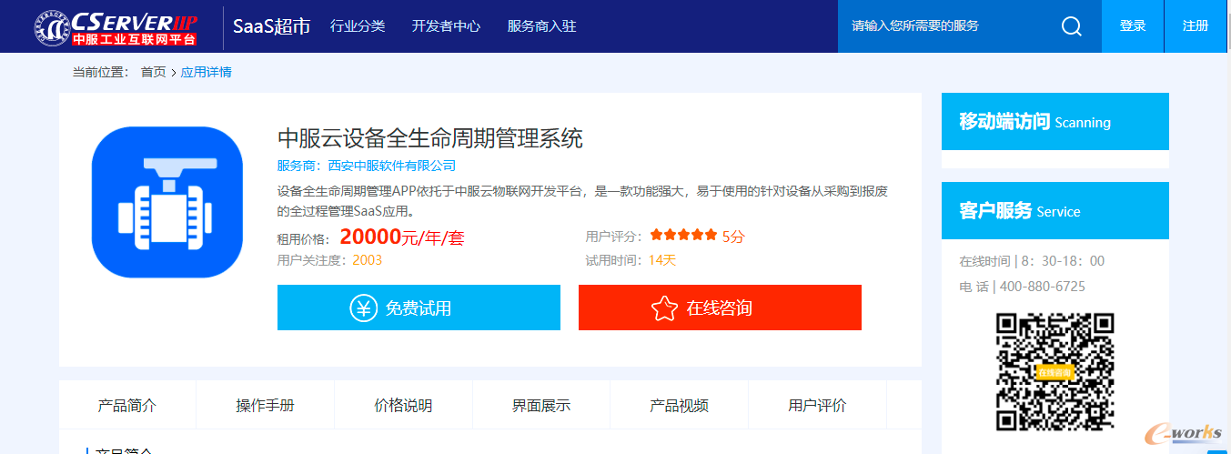Click the 客户服务 Service panel header

tap(1055, 210)
